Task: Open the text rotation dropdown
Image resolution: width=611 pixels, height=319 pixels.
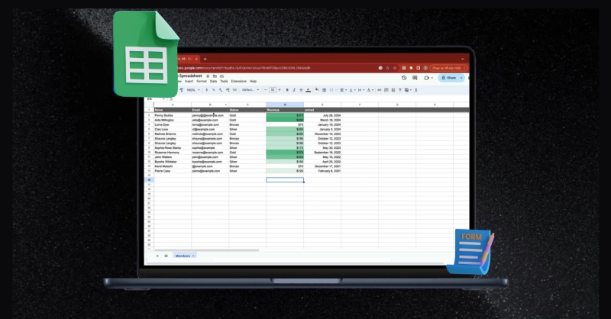Action: pyautogui.click(x=370, y=90)
